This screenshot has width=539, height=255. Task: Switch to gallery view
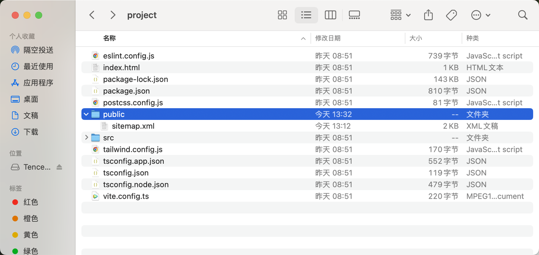[x=354, y=15]
